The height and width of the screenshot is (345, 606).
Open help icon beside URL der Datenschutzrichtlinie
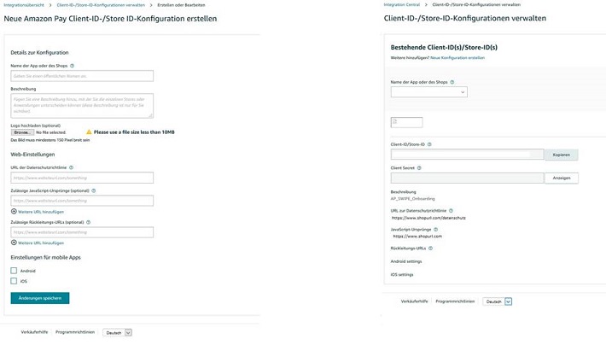pos(71,167)
